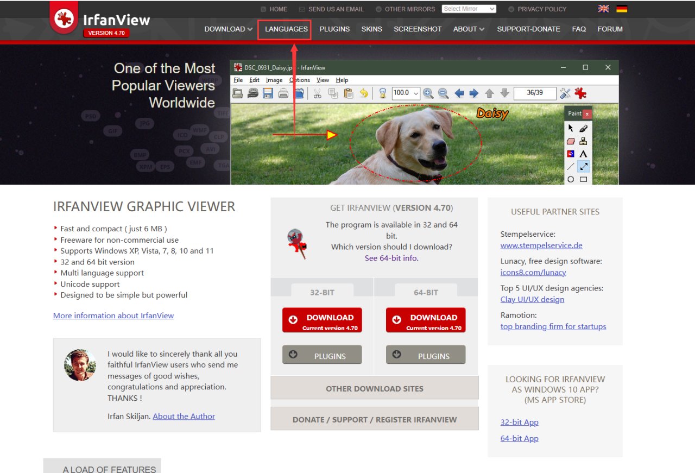Open settings via wrench and screwdriver icon

point(565,93)
